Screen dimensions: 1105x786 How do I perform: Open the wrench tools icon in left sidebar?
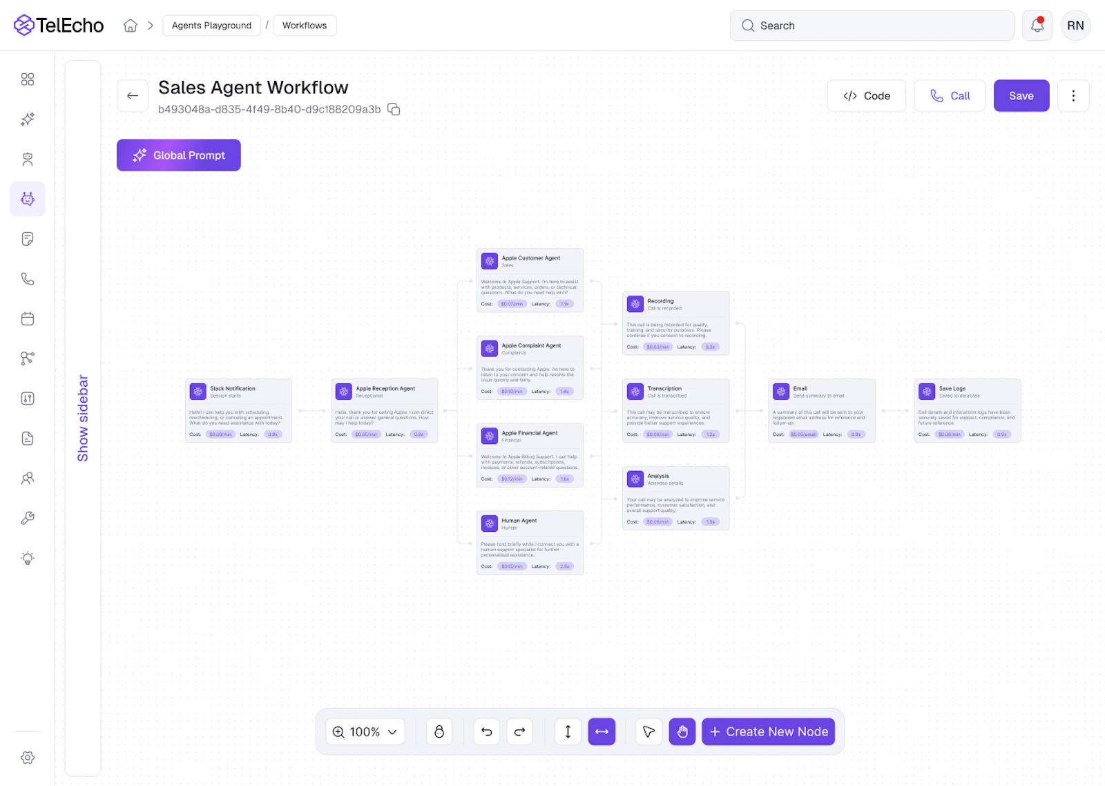pyautogui.click(x=28, y=518)
